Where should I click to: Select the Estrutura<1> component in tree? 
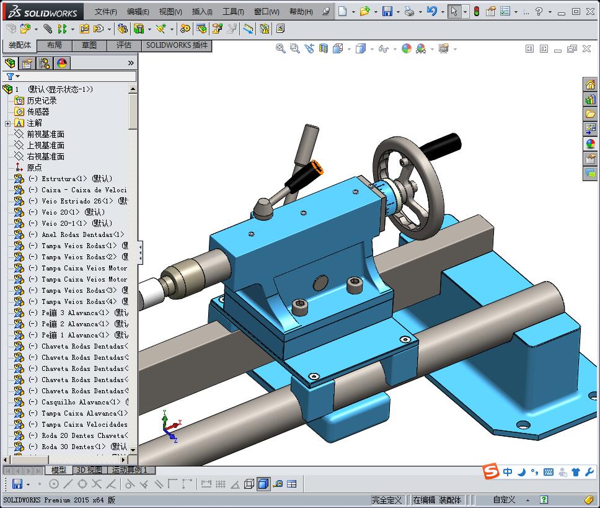point(59,179)
